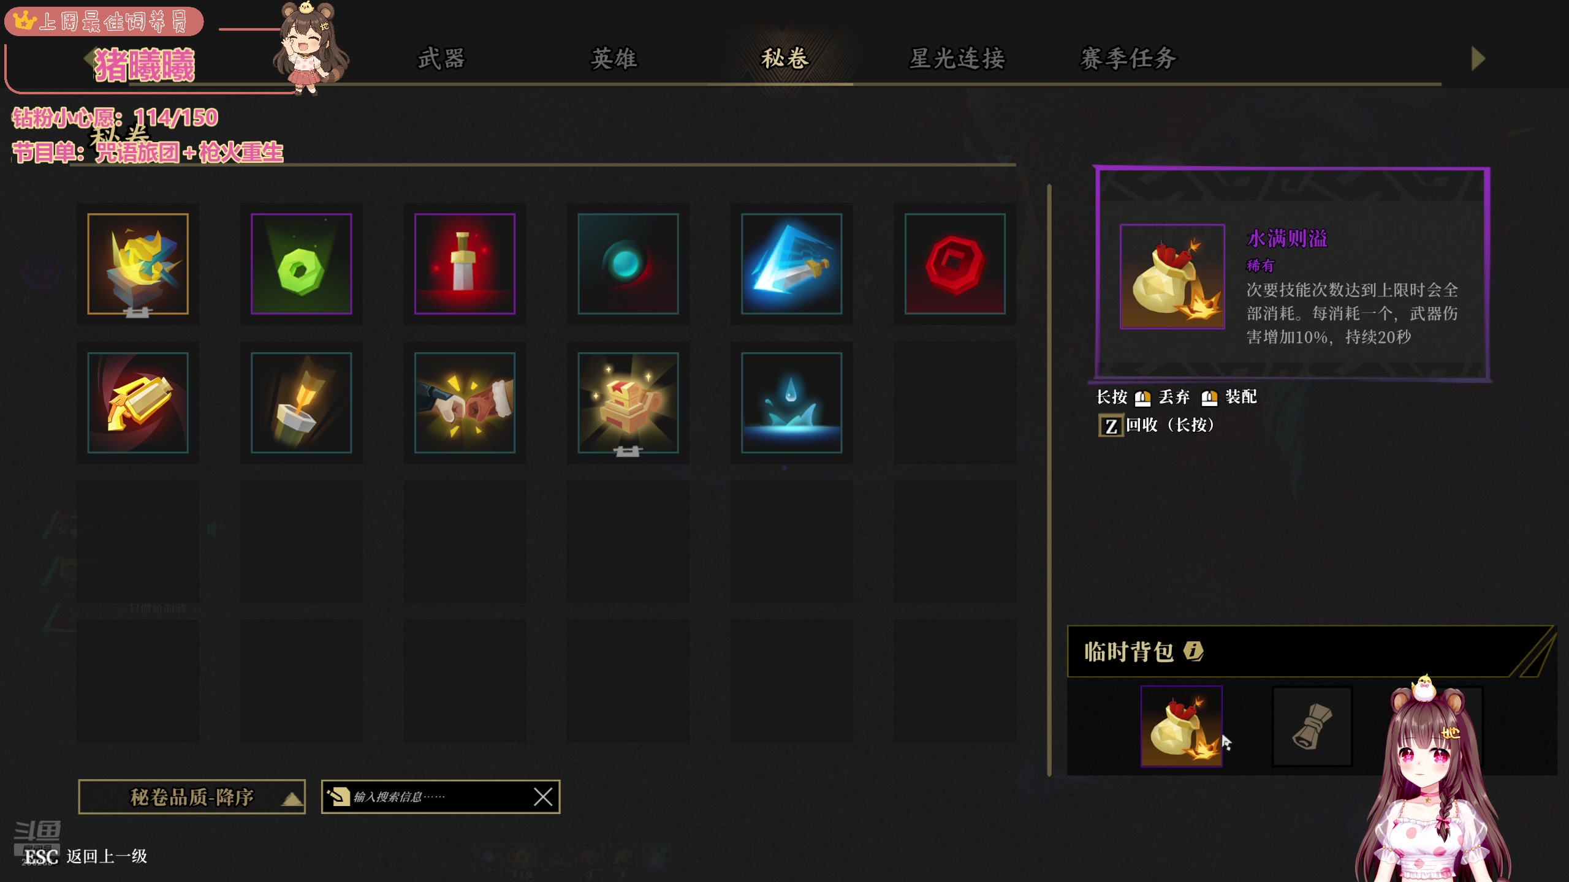Click the right arrow to show more tabs
This screenshot has height=882, width=1569.
(1478, 59)
